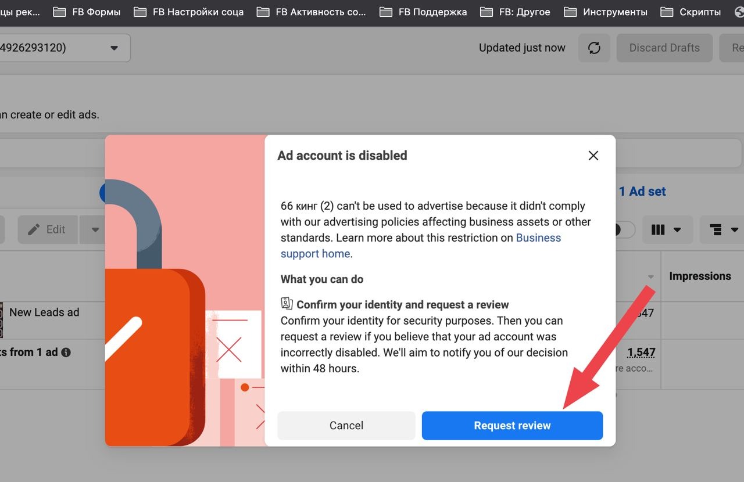Expand the arrow next to the Edit button
This screenshot has width=744, height=482.
click(95, 229)
